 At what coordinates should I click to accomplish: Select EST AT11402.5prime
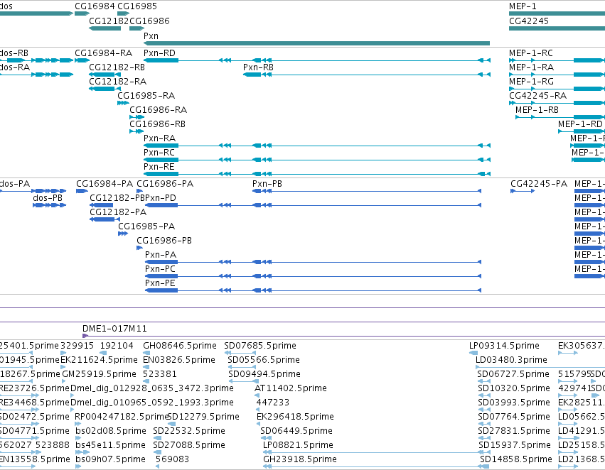(257, 395)
